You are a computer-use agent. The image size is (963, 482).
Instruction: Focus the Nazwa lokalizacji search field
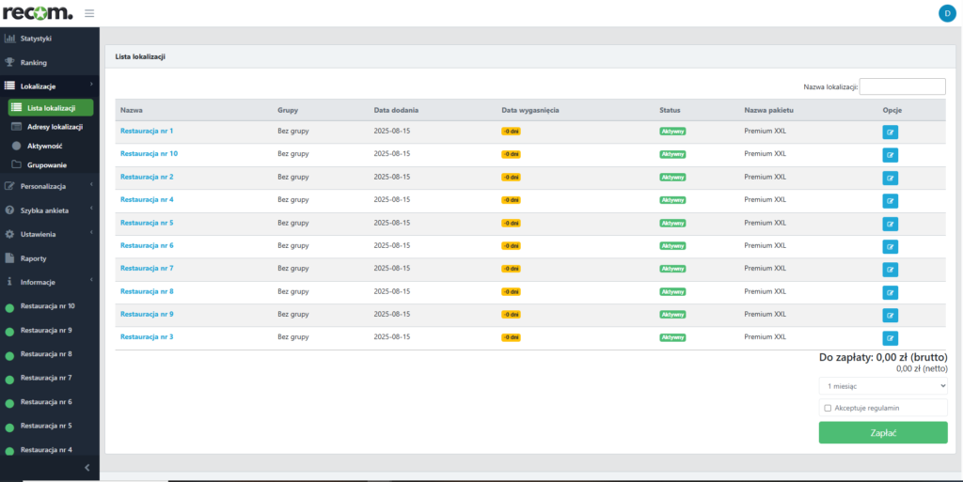(x=902, y=86)
